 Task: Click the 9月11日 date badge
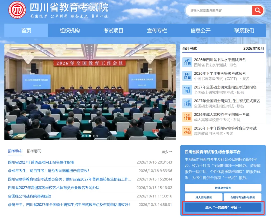(x=187, y=62)
